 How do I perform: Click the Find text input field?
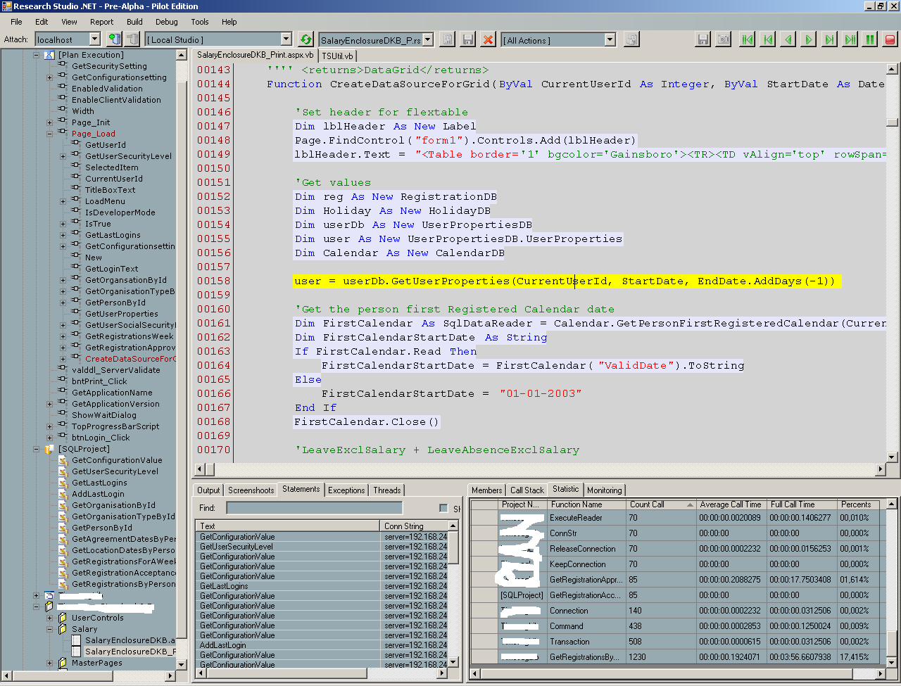point(314,508)
